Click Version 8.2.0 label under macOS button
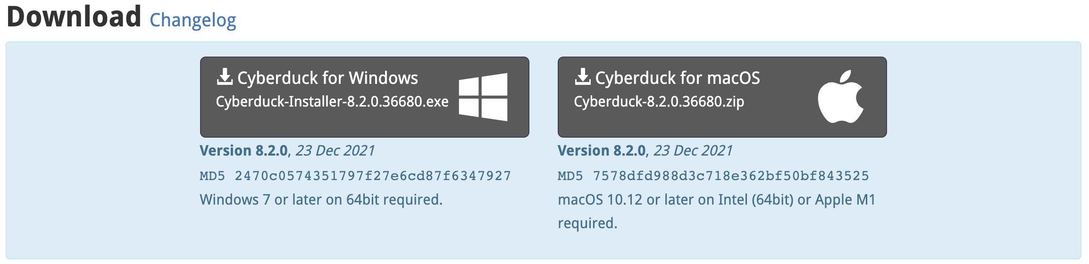Viewport: 1089px width, 264px height. (x=602, y=151)
